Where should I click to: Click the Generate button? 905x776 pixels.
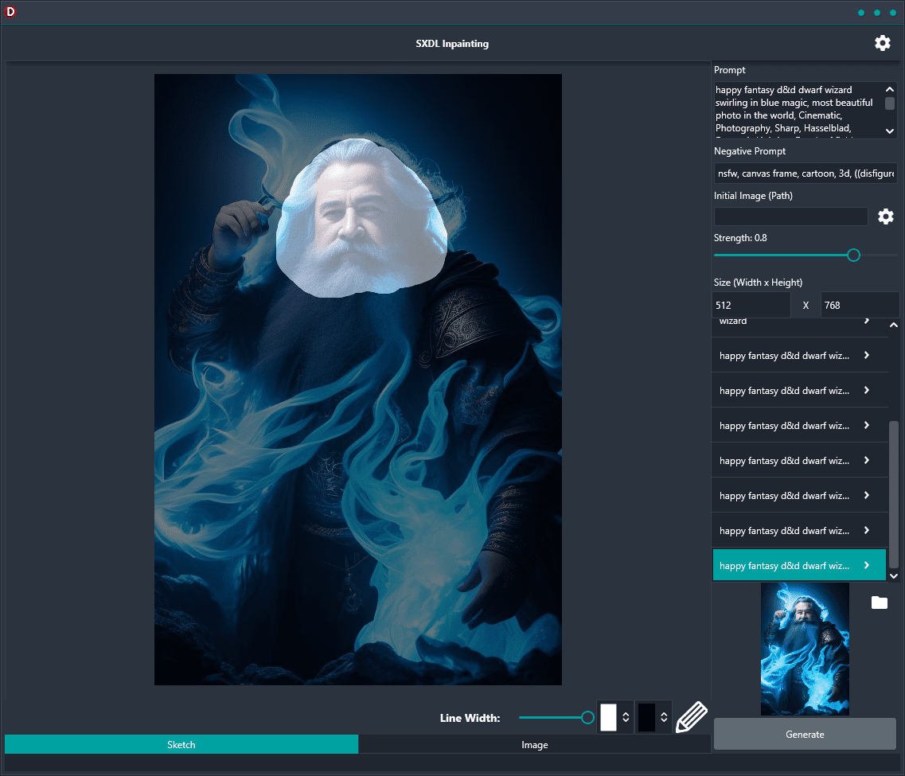click(x=805, y=734)
